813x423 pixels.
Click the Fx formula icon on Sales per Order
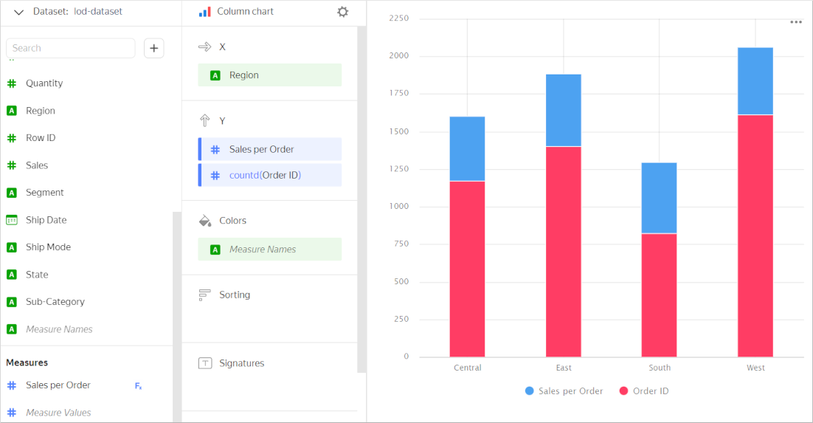[138, 385]
